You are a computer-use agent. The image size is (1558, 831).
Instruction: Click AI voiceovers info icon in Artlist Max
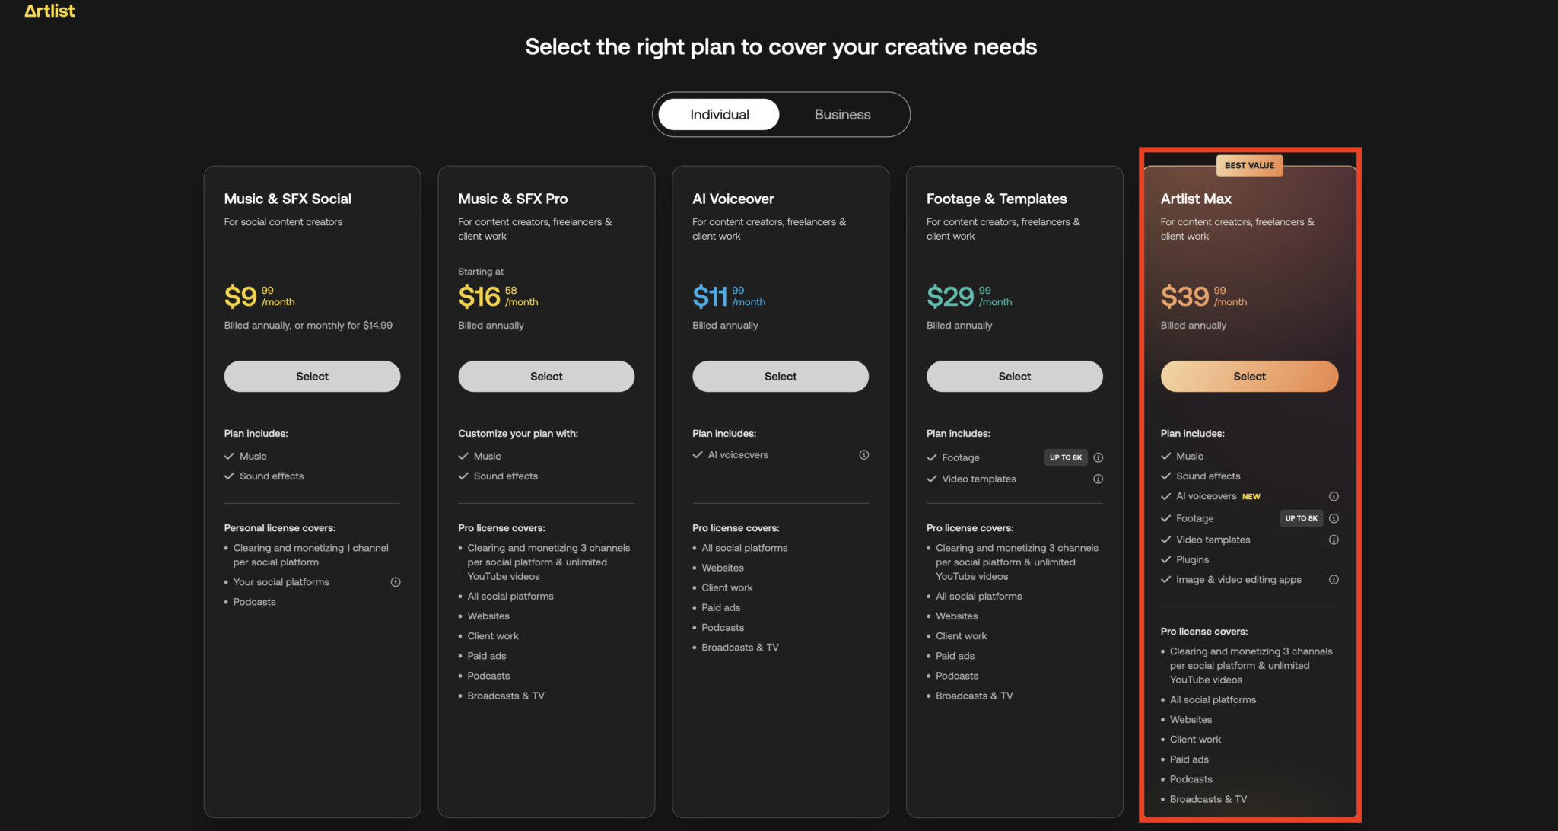pos(1334,496)
